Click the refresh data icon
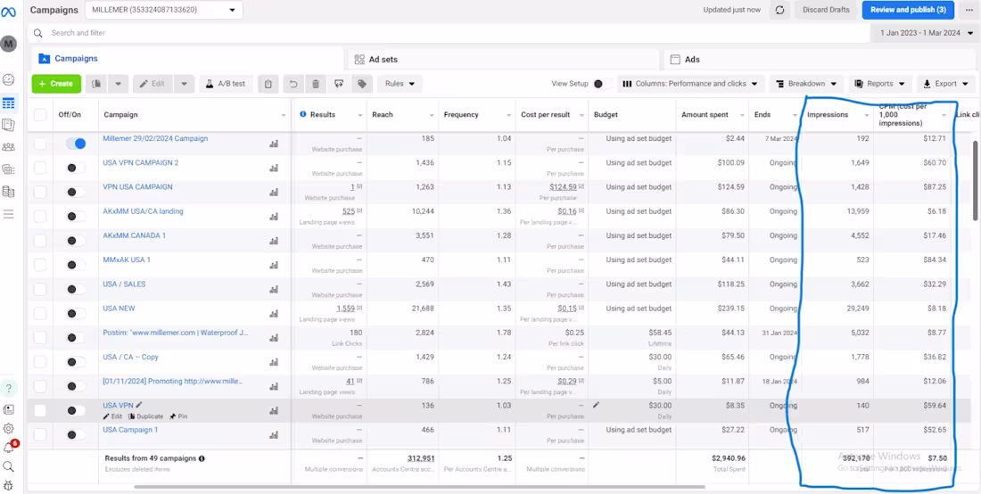981x494 pixels. click(x=779, y=10)
